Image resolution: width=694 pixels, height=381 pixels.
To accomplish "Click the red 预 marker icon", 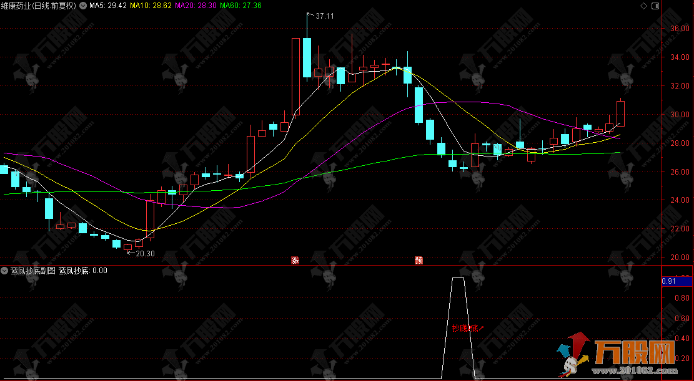I will click(419, 261).
